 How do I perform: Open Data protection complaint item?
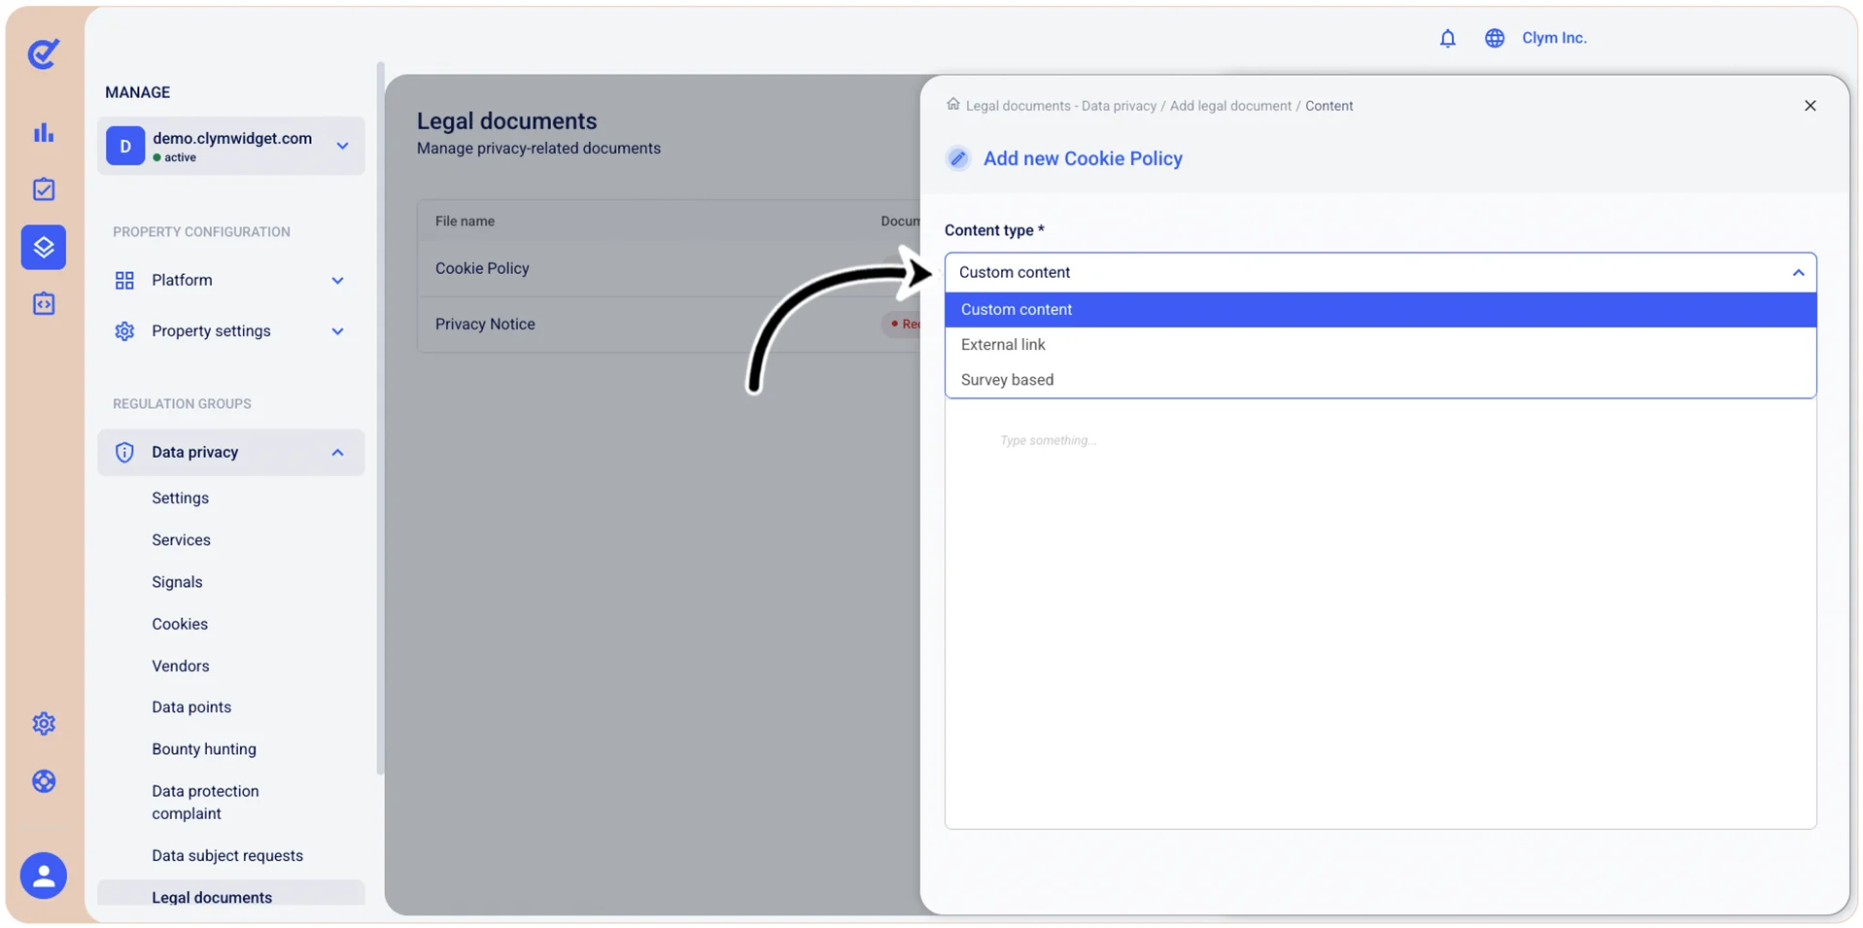coord(205,803)
